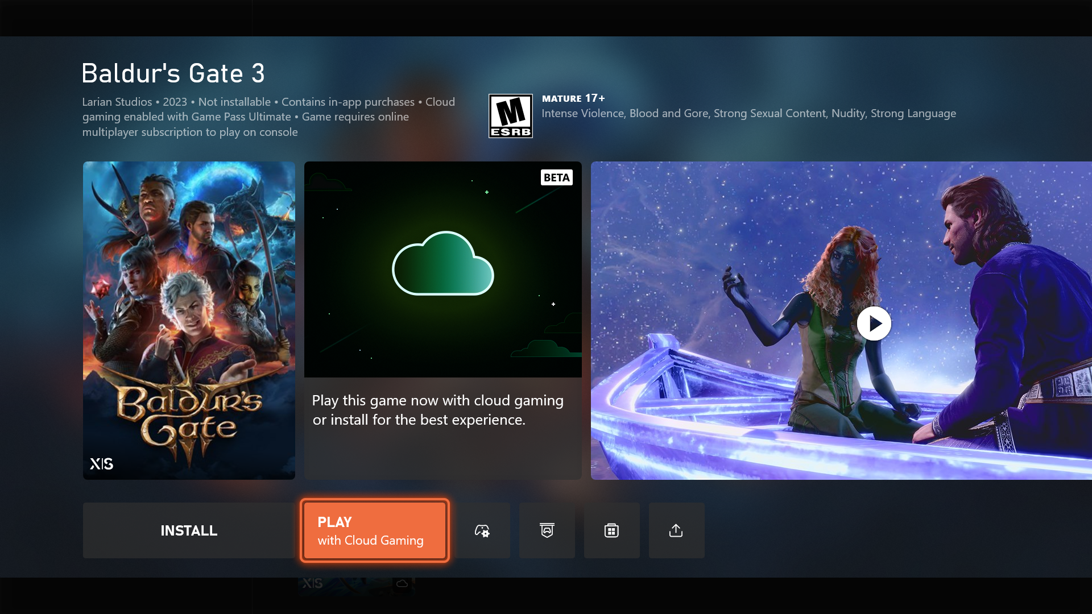Click the cloud gaming beta icon
The height and width of the screenshot is (614, 1092).
tap(442, 269)
